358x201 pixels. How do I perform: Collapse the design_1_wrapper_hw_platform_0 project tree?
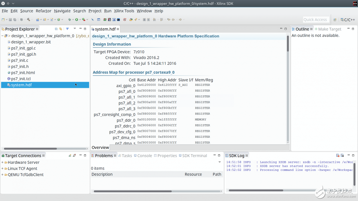click(x=3, y=36)
